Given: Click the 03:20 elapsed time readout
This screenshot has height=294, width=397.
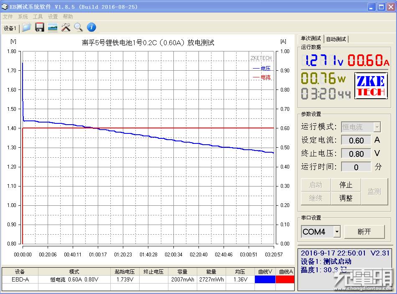Looking at the screenshot, I should [326, 94].
